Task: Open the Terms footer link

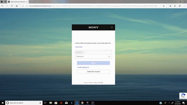Action: tap(86, 83)
